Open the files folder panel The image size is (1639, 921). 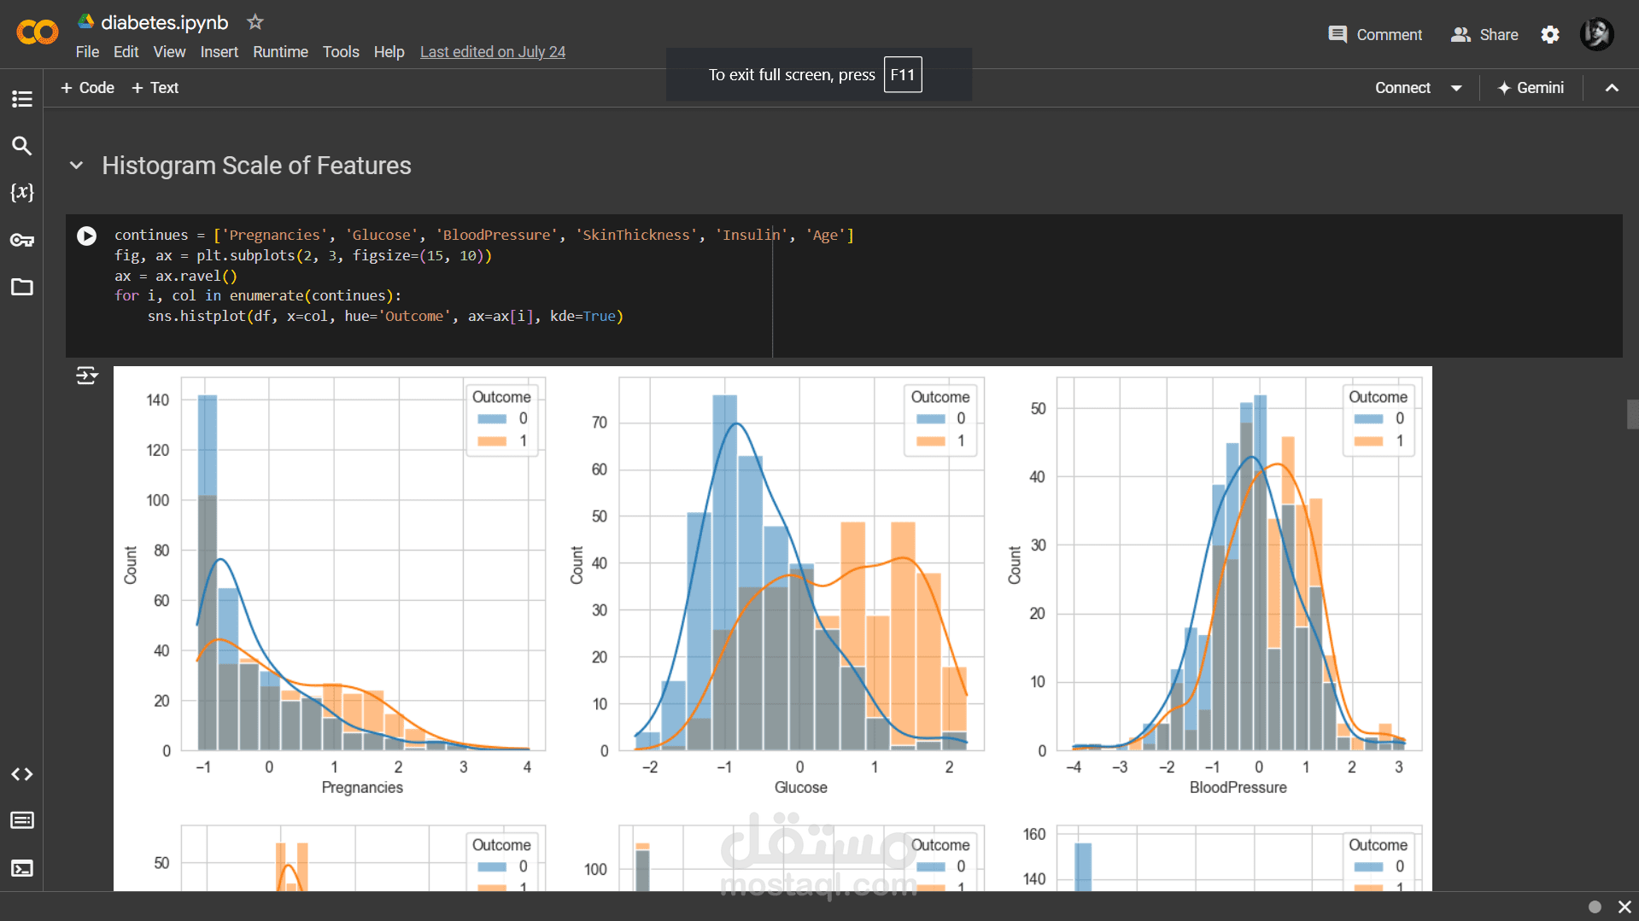pyautogui.click(x=22, y=287)
